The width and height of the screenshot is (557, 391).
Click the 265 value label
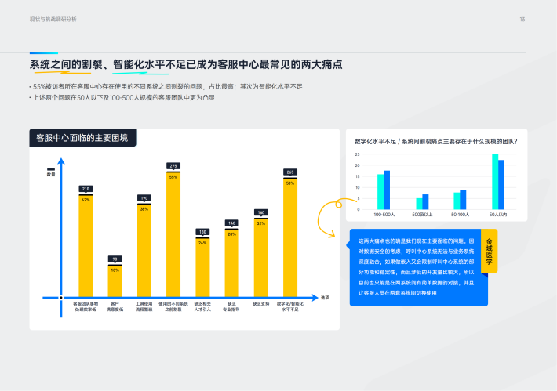[290, 172]
